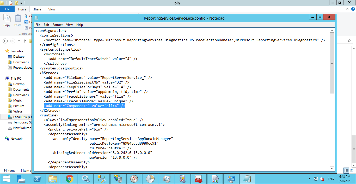This screenshot has width=356, height=184.
Task: Open Notepad's Format menu
Action: (x=58, y=25)
